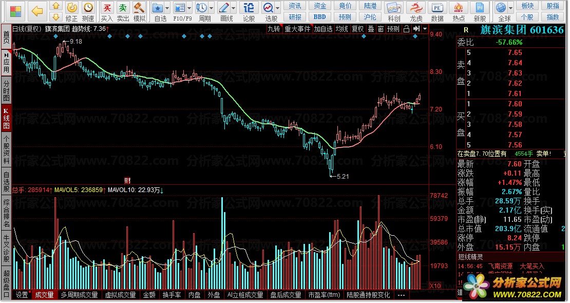
Task: Toggle 预测 forecast on chart toolbar
Action: click(x=393, y=29)
